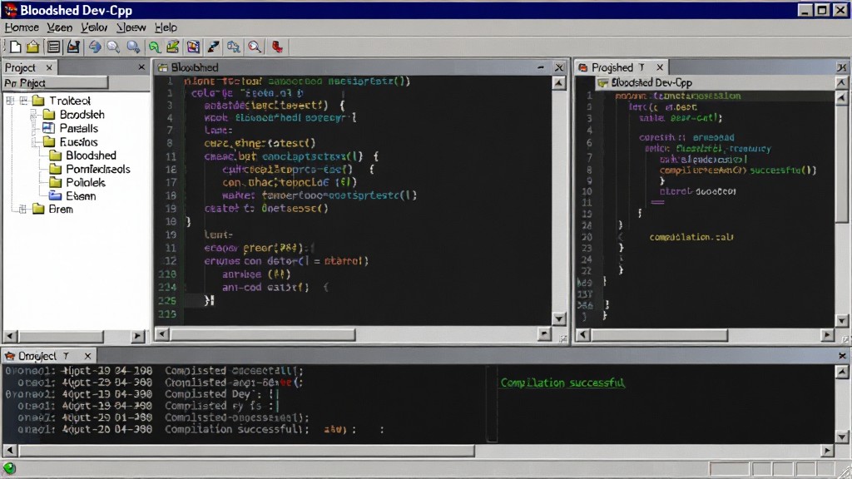Image resolution: width=852 pixels, height=479 pixels.
Task: Click the last log line Compilation successful
Action: tap(237, 429)
